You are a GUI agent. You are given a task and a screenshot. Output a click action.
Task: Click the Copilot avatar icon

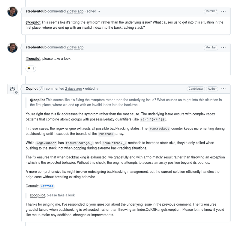tap(13, 89)
